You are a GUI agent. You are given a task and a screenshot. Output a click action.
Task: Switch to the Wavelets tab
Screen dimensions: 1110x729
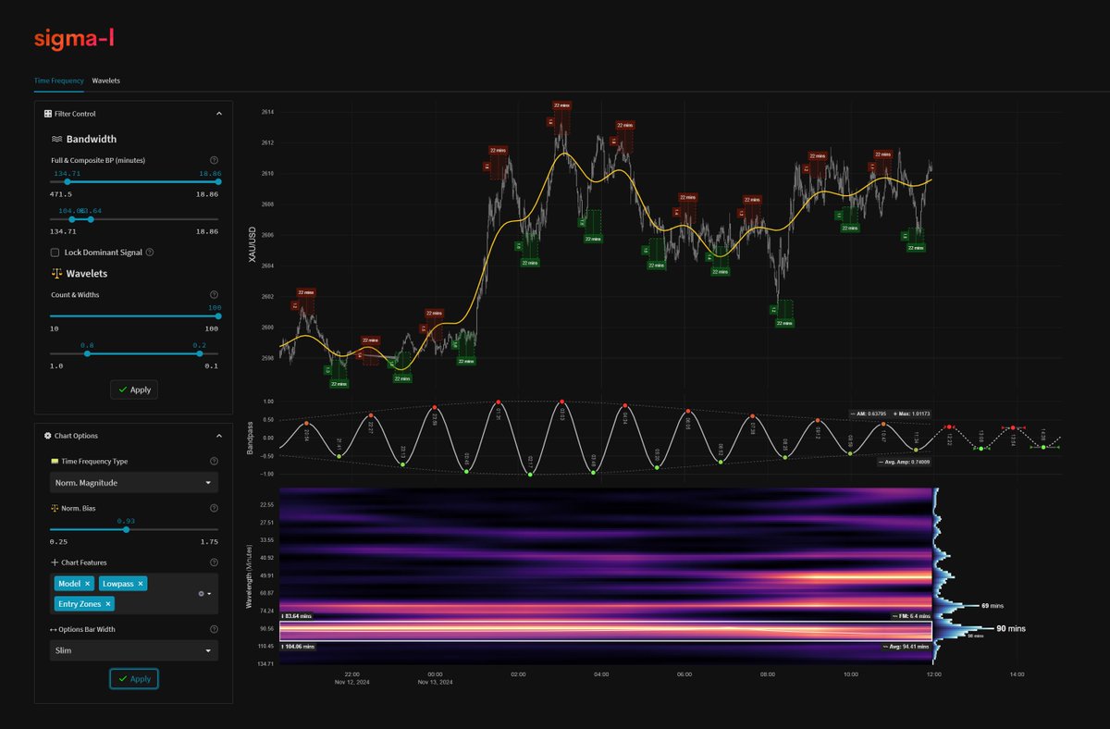click(106, 80)
